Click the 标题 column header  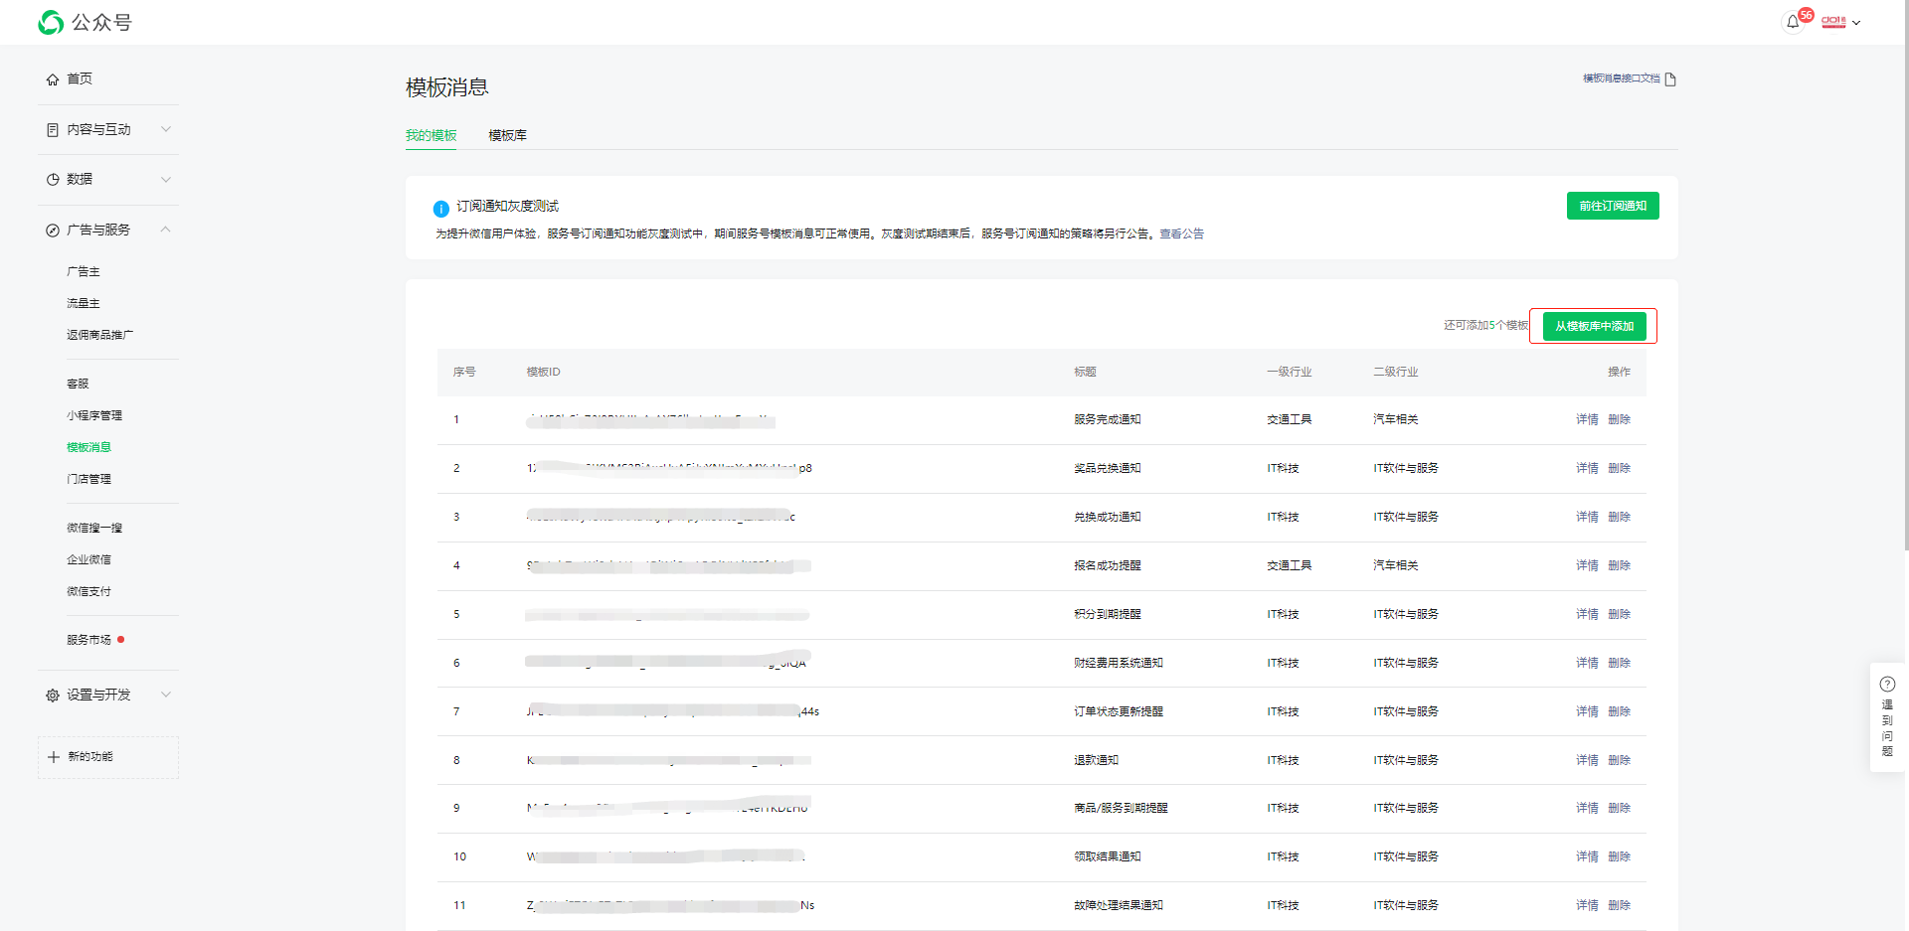click(x=1085, y=372)
